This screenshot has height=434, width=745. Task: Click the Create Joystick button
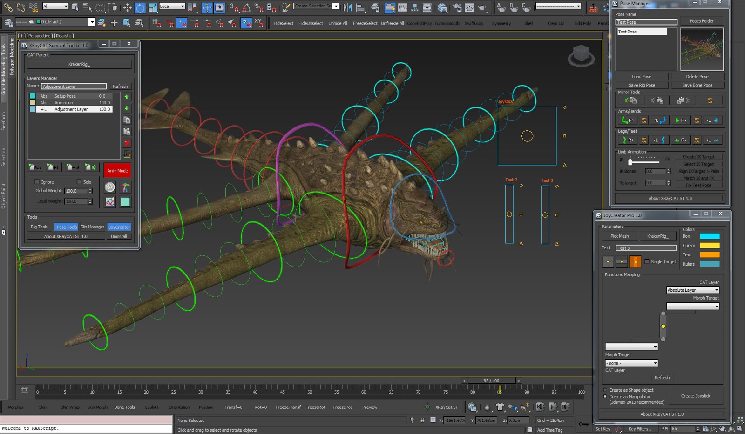point(696,395)
